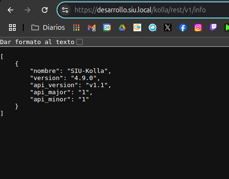
Task: Reload the current page
Action: pos(45,10)
